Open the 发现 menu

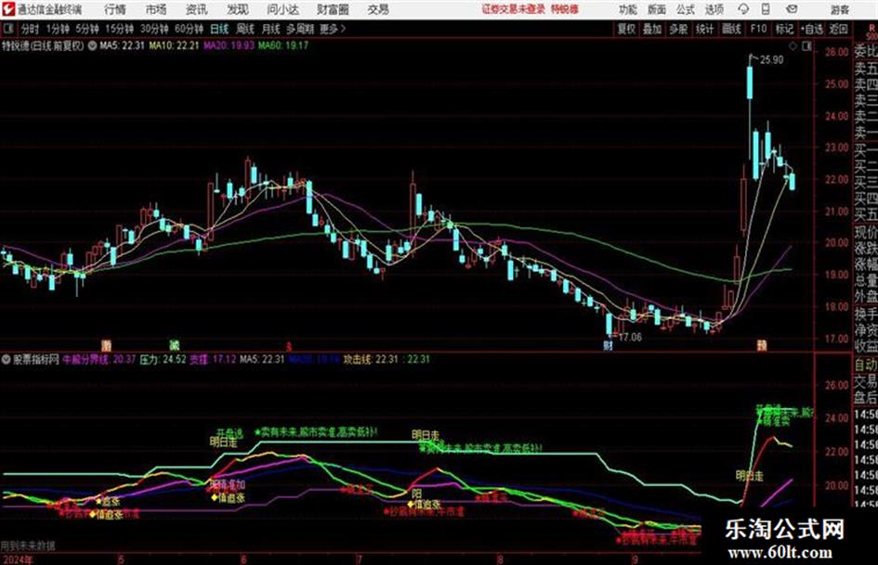coord(238,9)
